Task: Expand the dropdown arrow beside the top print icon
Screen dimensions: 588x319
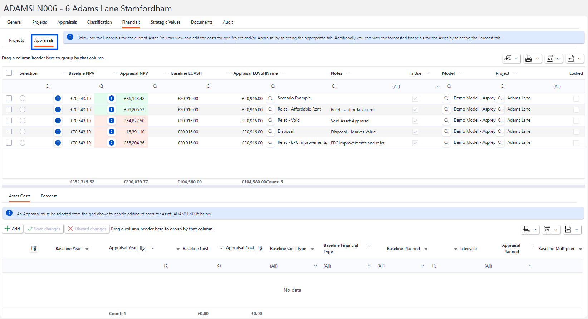Action: click(537, 59)
